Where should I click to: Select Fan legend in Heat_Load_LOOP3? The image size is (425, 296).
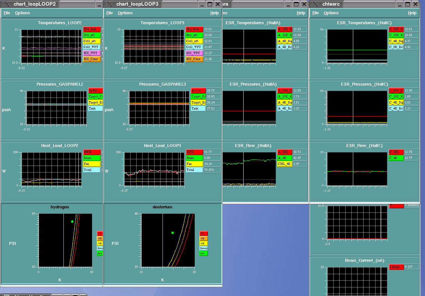click(194, 164)
